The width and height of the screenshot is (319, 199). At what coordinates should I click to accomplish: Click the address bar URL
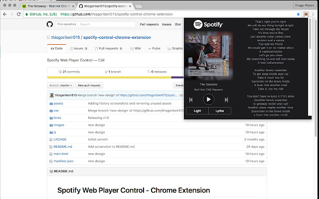pos(117,14)
